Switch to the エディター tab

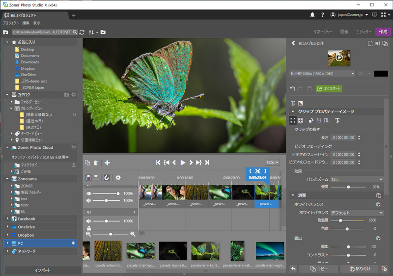coord(364,32)
